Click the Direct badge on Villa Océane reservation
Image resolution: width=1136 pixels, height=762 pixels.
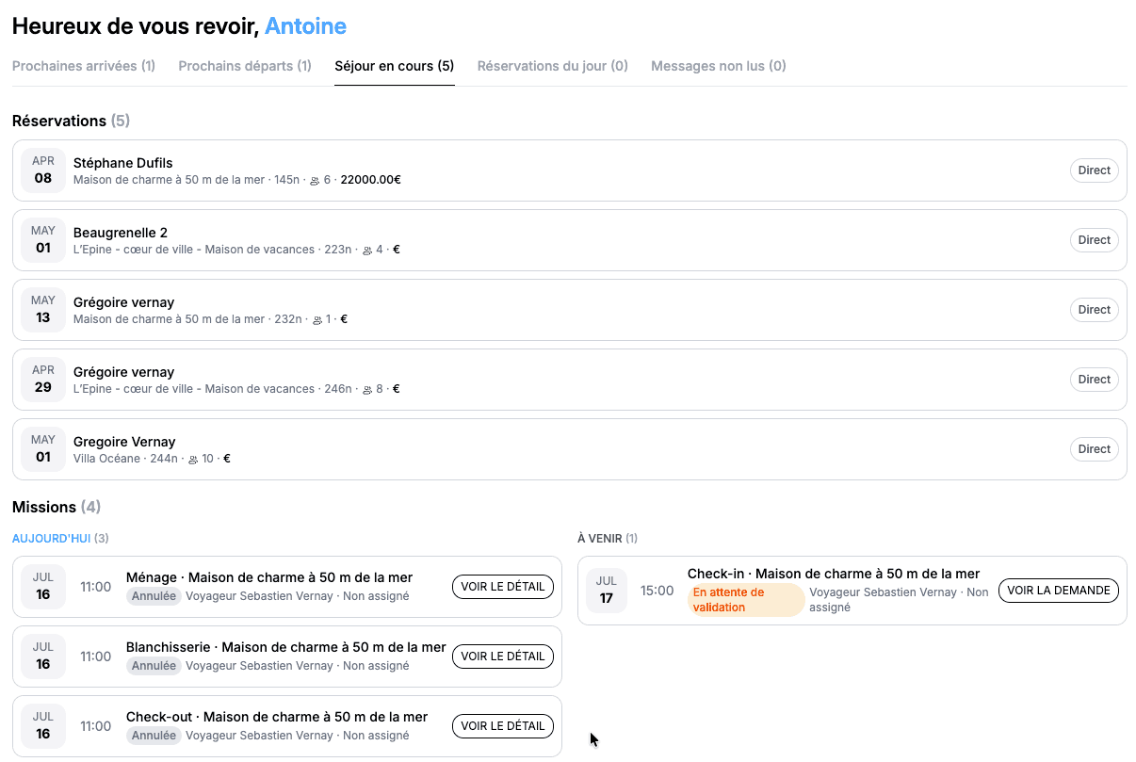tap(1095, 449)
